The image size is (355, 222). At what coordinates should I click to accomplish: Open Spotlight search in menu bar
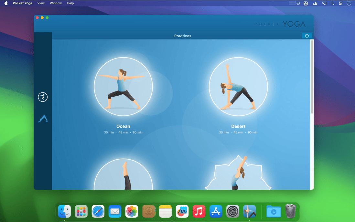[x=332, y=3]
